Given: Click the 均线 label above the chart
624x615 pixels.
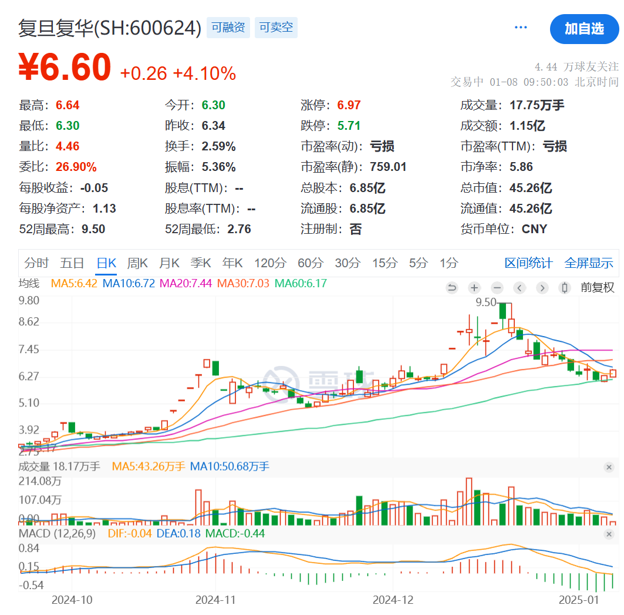Looking at the screenshot, I should (x=29, y=284).
